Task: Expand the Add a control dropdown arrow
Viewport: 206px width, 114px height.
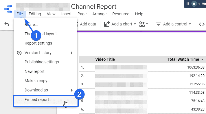Action: [x=190, y=24]
